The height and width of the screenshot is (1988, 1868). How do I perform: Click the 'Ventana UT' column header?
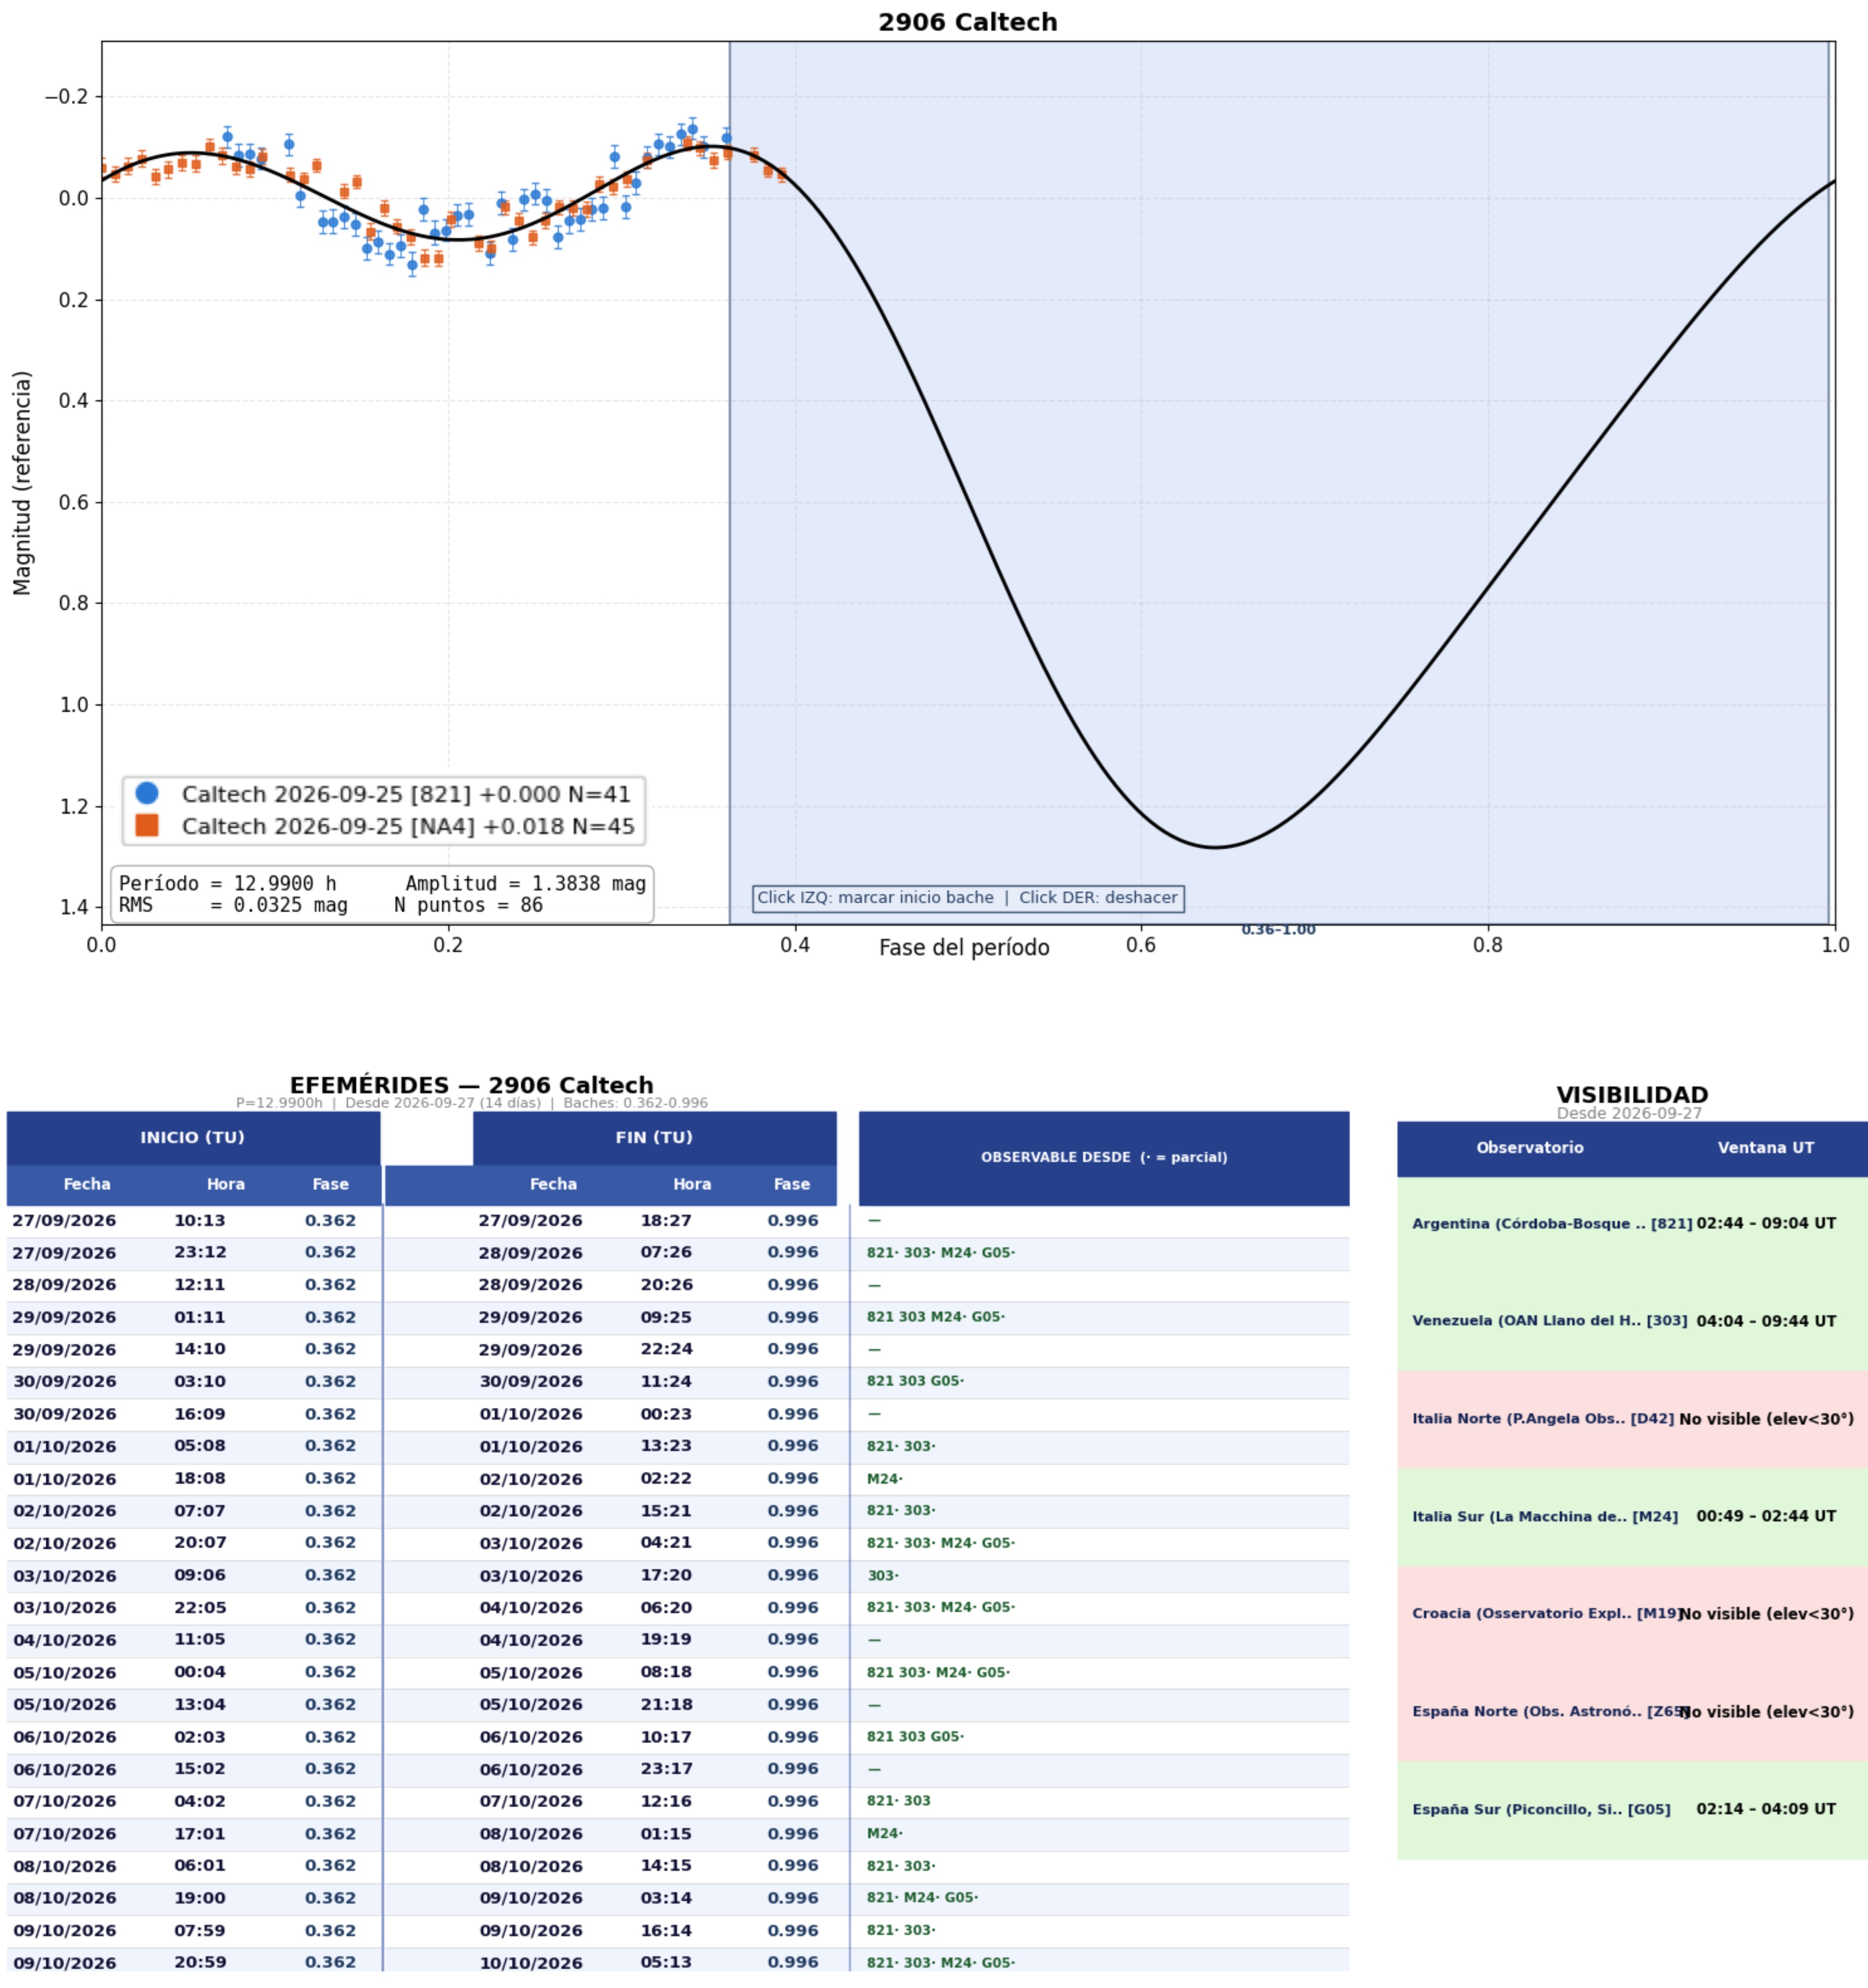[1766, 1148]
